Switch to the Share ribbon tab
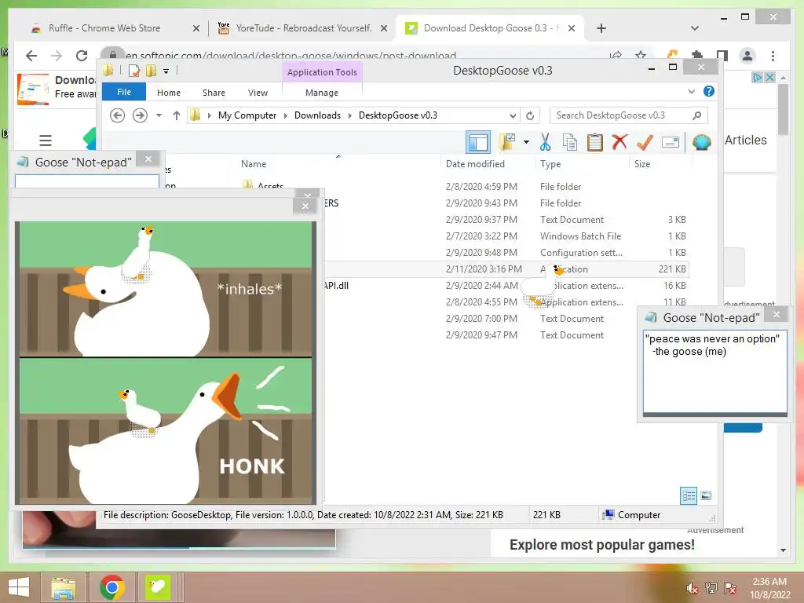This screenshot has width=804, height=603. 214,93
